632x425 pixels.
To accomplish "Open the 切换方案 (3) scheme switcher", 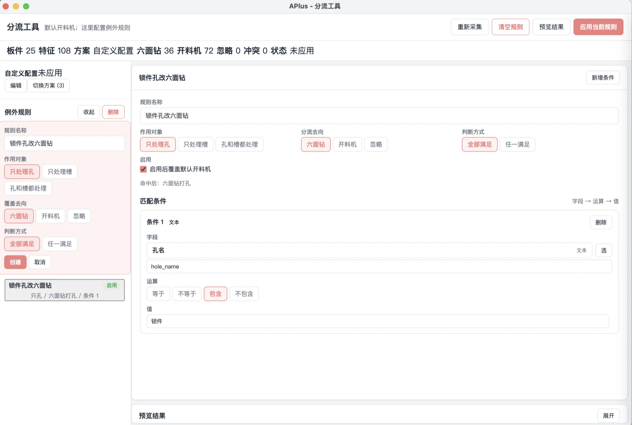I will tap(49, 86).
